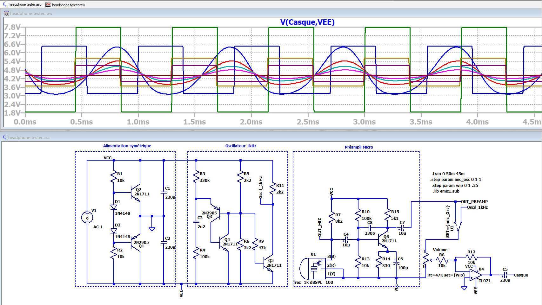Select the V1 voltage source symbol
542x305 pixels.
[x=87, y=217]
